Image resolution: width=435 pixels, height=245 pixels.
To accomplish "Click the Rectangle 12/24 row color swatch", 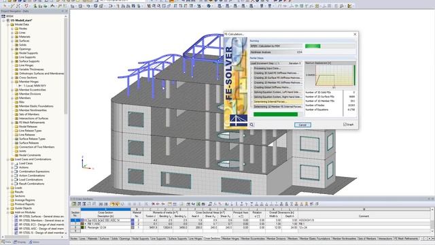I will pos(82,227).
